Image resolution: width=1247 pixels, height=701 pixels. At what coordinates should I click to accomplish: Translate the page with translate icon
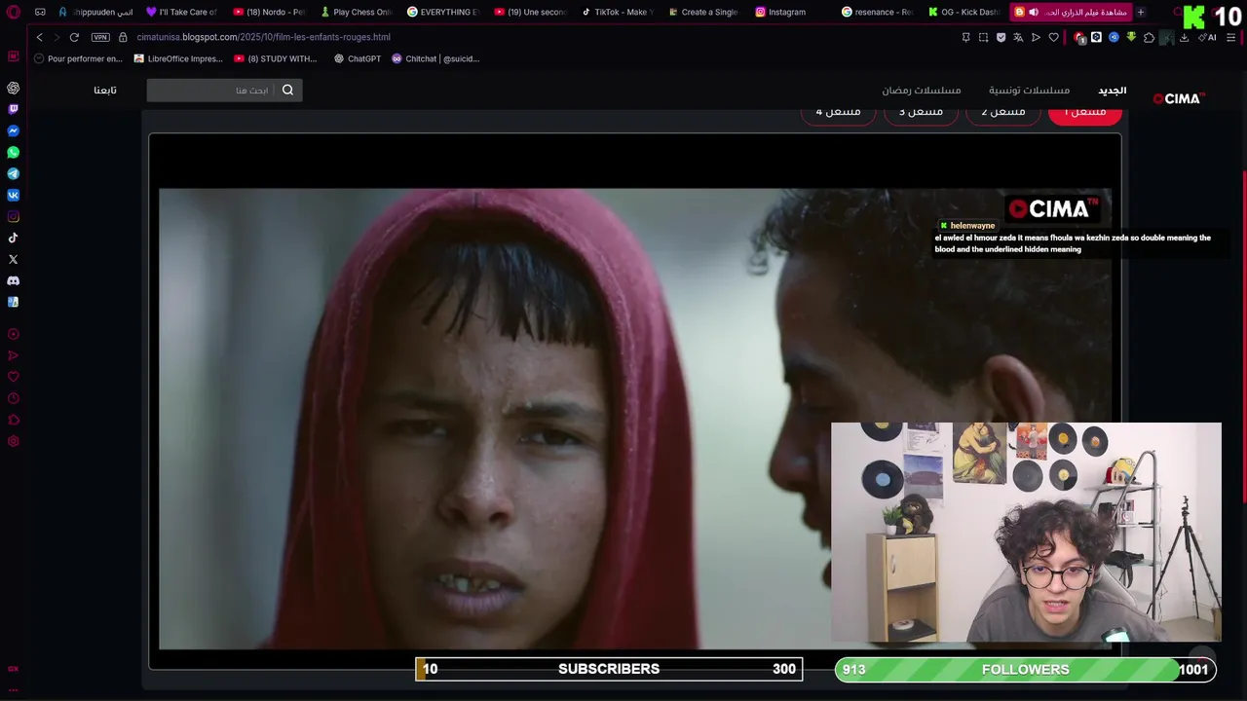click(x=1018, y=37)
